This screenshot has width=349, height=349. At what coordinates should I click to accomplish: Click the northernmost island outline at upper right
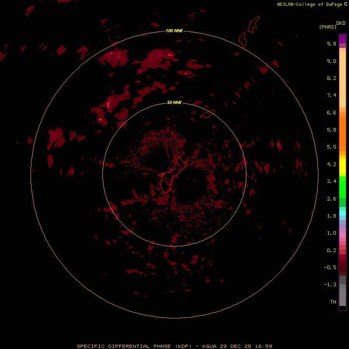[x=254, y=24]
